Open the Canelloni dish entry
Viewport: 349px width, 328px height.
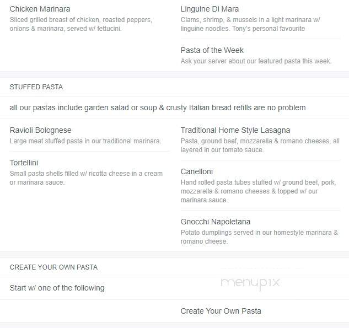196,171
